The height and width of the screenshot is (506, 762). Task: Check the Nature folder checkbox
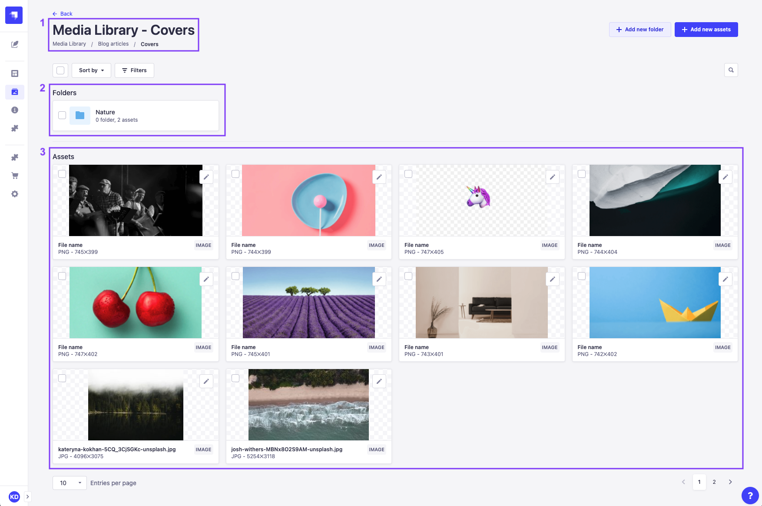(x=62, y=115)
